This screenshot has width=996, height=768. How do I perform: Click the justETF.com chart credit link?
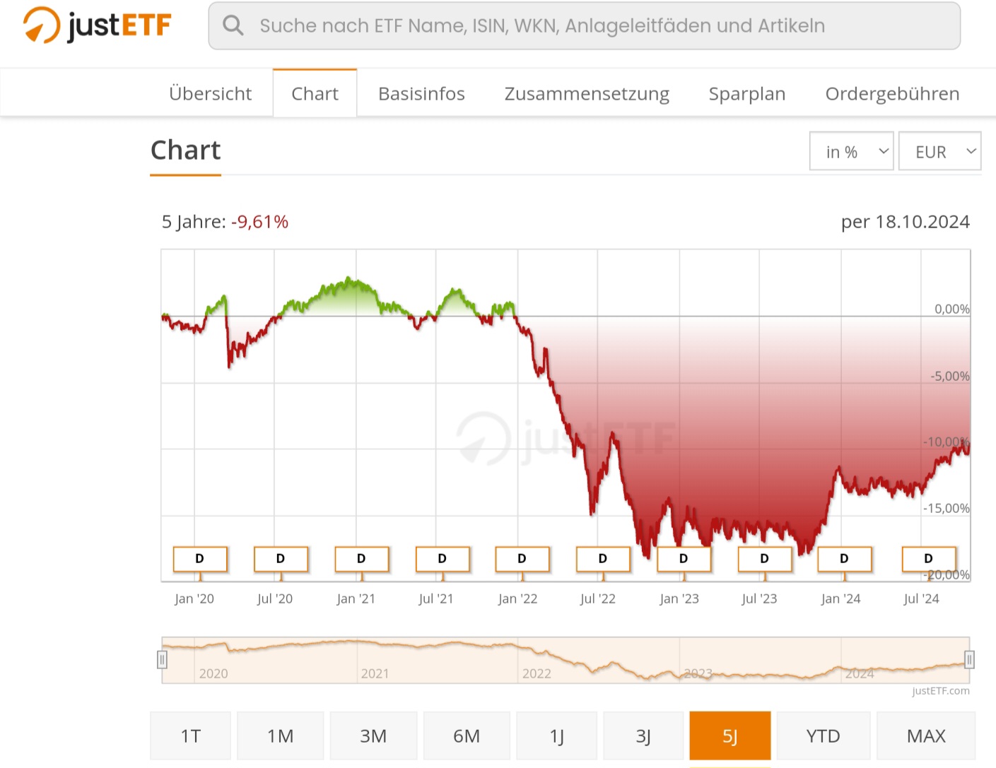tap(940, 691)
